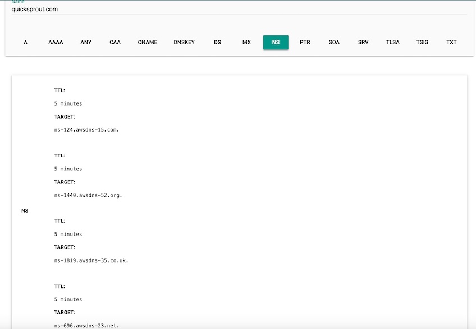Click the 5 minutes TTL above ns-696 target

pyautogui.click(x=68, y=300)
